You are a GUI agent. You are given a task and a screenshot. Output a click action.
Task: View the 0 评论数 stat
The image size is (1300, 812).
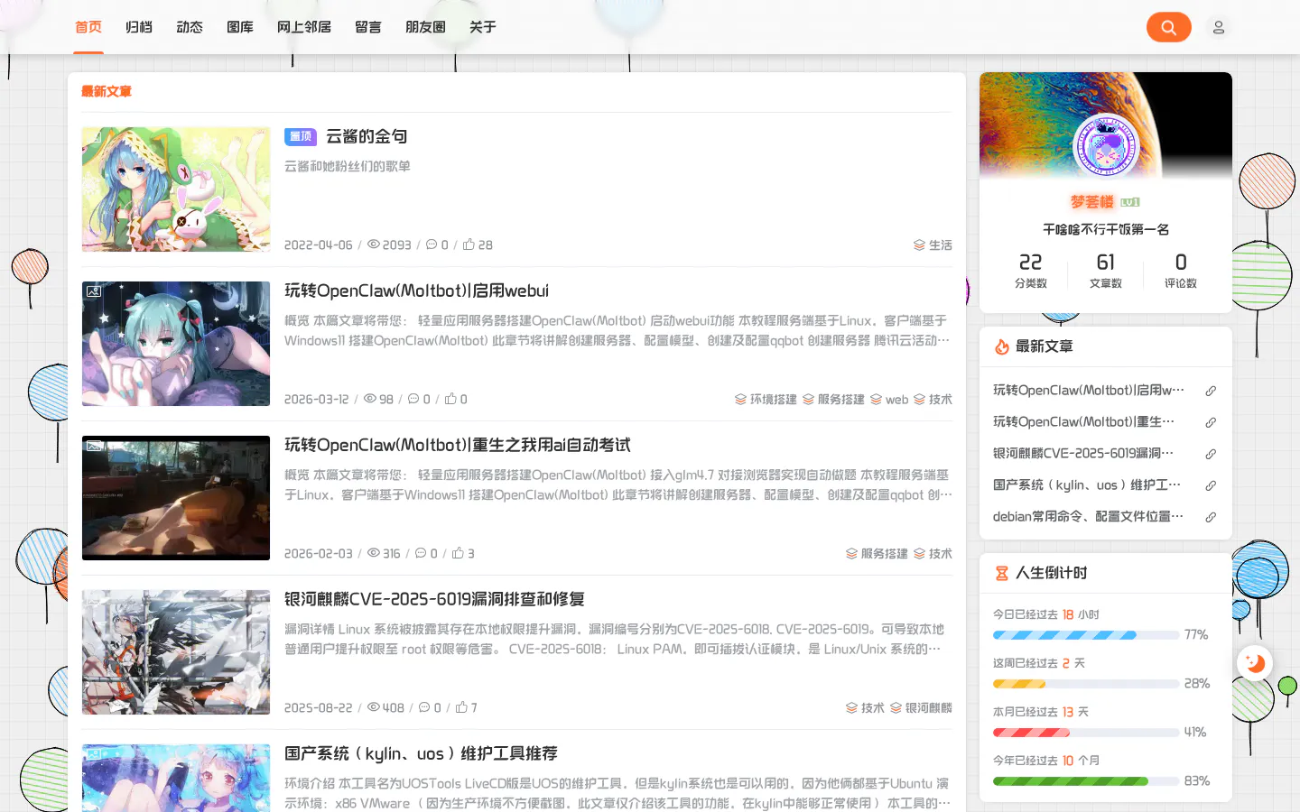coord(1181,271)
